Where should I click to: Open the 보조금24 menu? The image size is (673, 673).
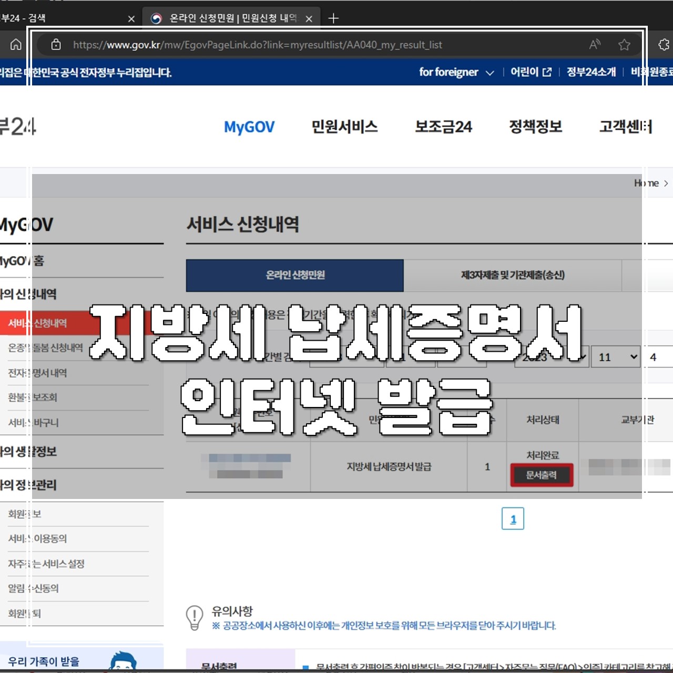444,127
